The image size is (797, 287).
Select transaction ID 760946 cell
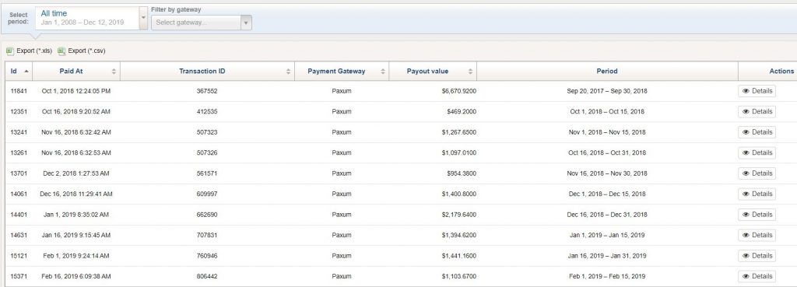[207, 256]
